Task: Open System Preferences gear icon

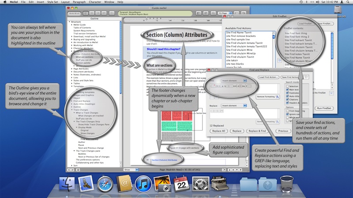Action: (200, 184)
